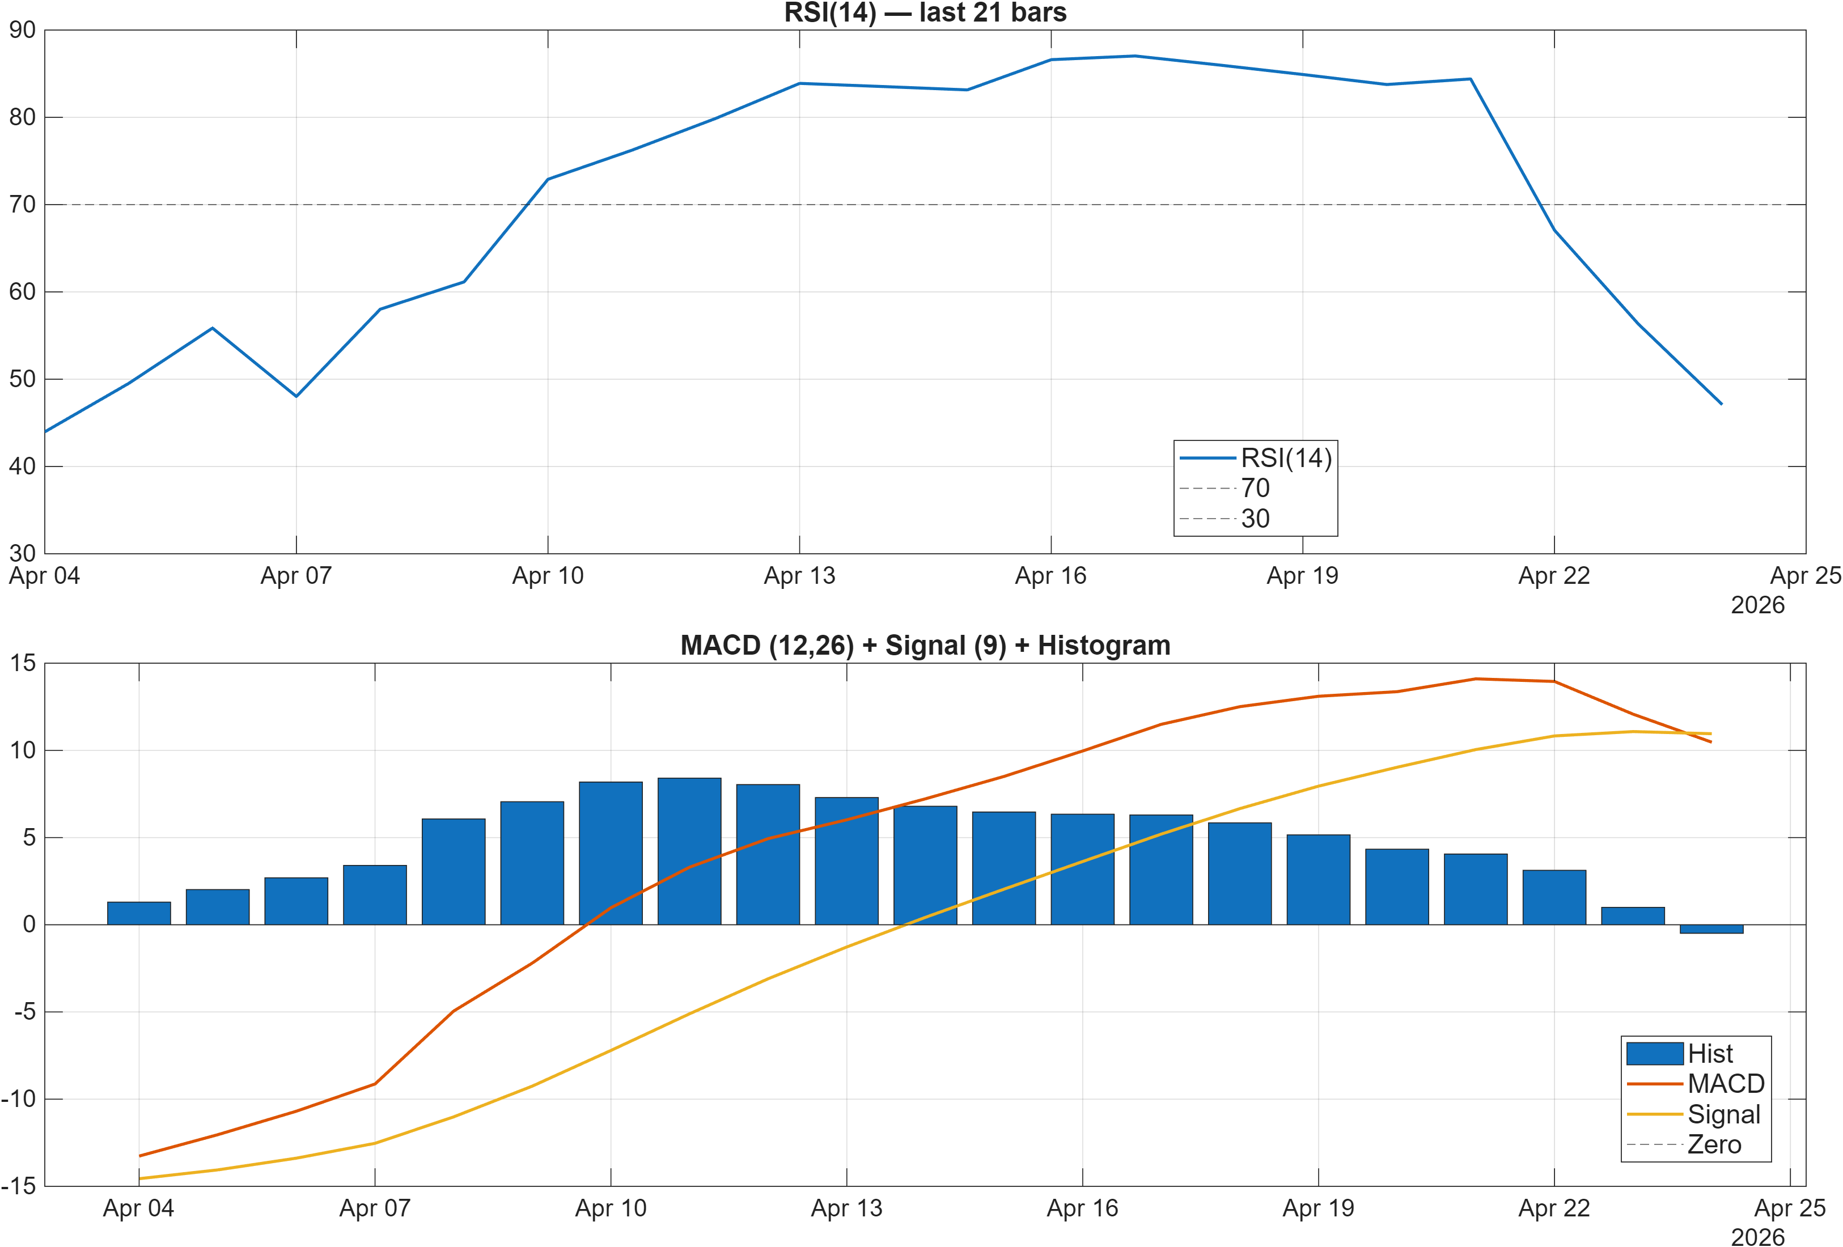Image resolution: width=1843 pixels, height=1247 pixels.
Task: Click the 2026 year label under RSI chart
Action: pyautogui.click(x=1757, y=606)
